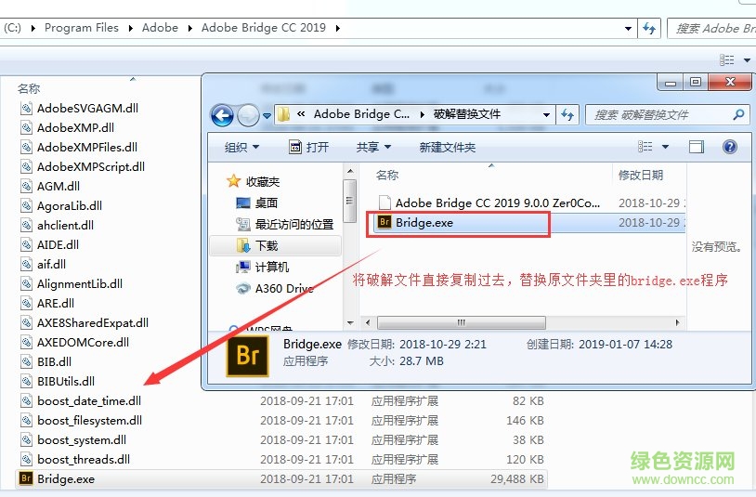Select AdobeXMPFiles.dll in back window
This screenshot has width=756, height=497.
(87, 147)
